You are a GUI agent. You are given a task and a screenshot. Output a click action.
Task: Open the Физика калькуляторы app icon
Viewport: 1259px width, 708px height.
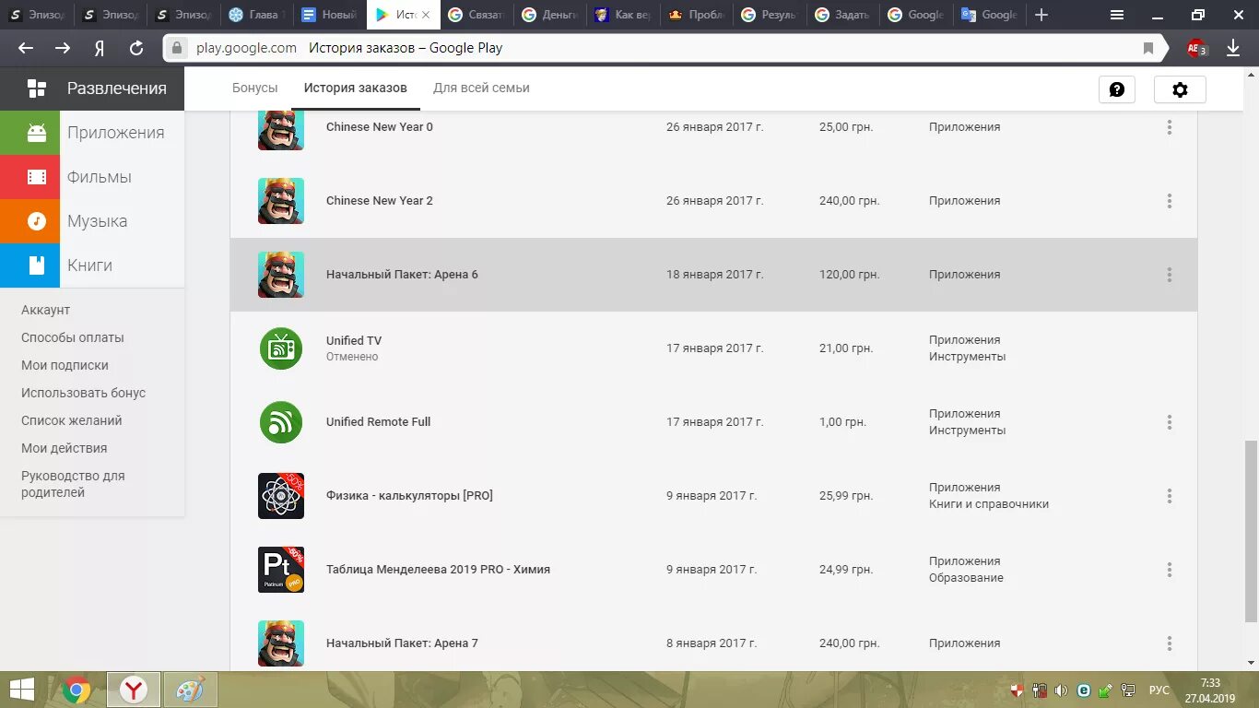pos(281,496)
